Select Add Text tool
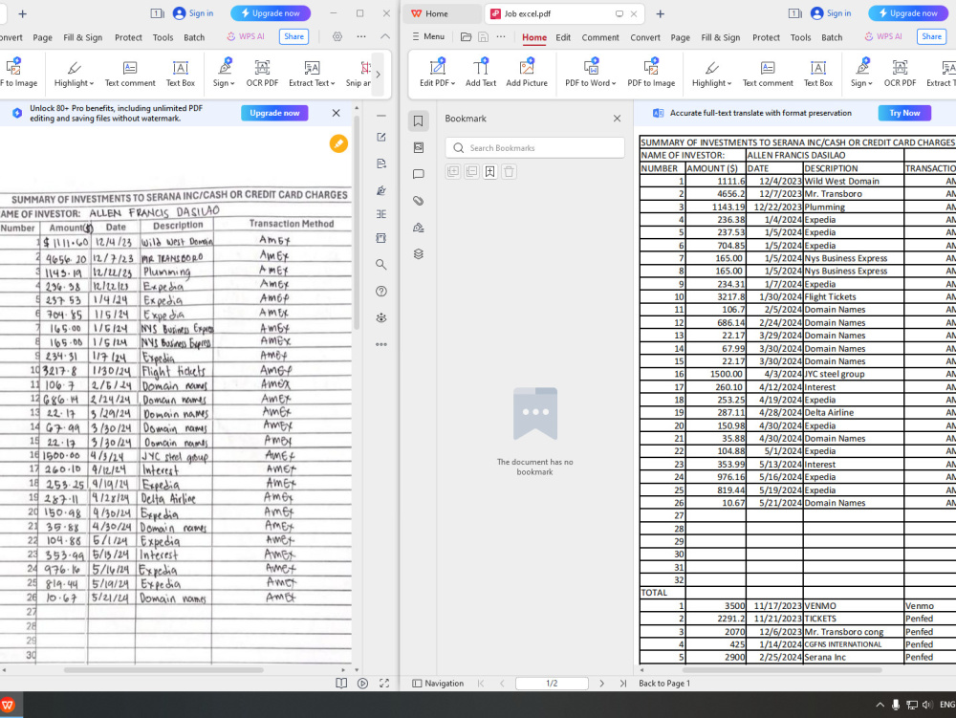 click(481, 74)
